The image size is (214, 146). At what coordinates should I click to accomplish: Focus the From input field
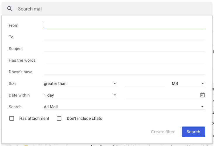(x=124, y=25)
